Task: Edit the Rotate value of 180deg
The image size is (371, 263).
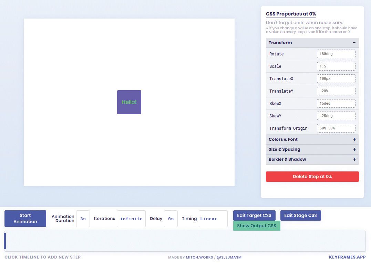Action: coord(336,54)
